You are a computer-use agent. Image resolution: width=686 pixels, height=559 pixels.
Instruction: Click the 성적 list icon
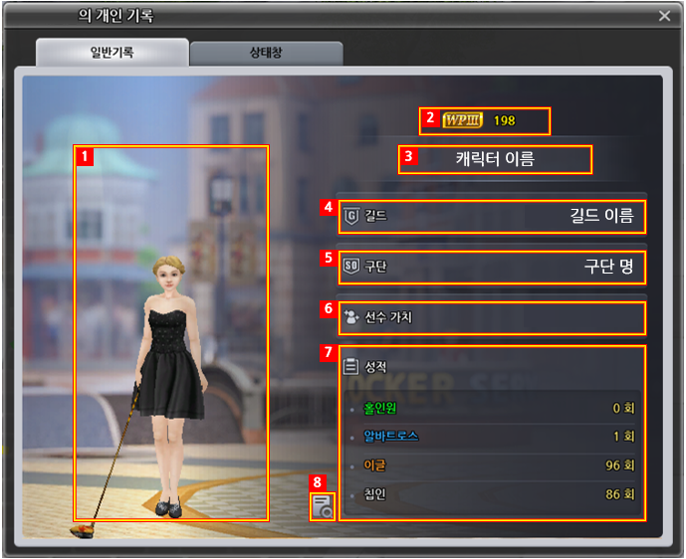[x=350, y=366]
